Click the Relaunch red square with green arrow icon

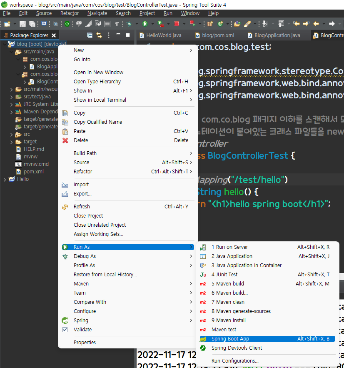[192, 23]
